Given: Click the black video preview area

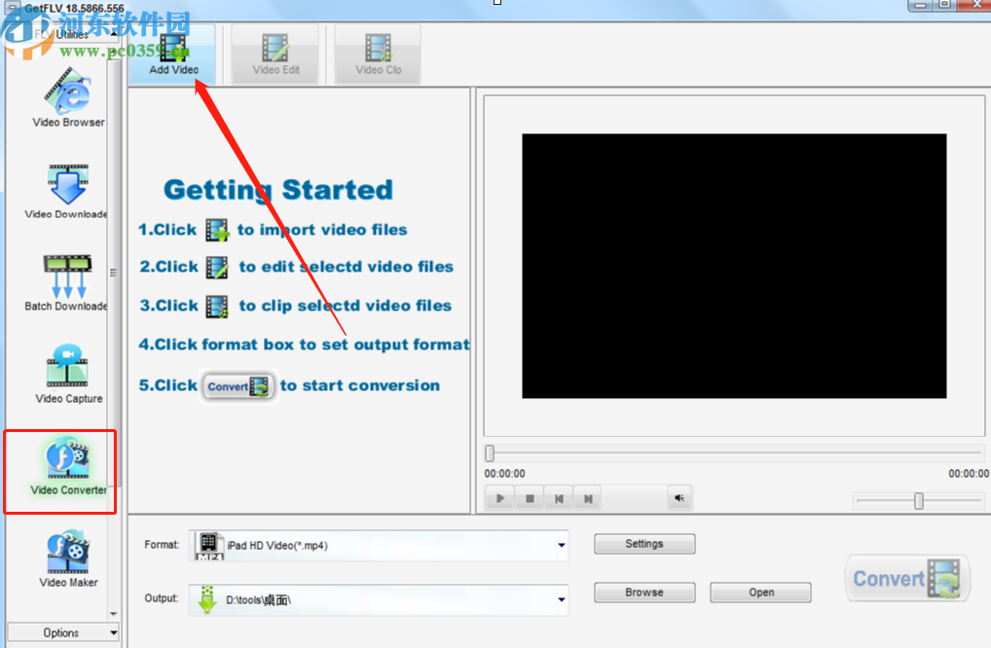Looking at the screenshot, I should pos(734,266).
